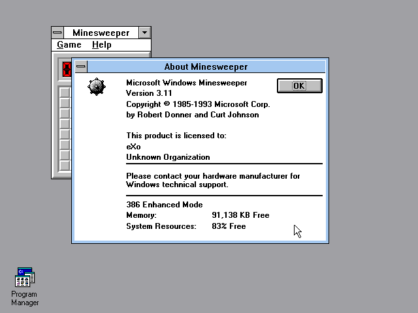The height and width of the screenshot is (313, 418).
Task: Click the red mine counter display
Action: pos(67,68)
